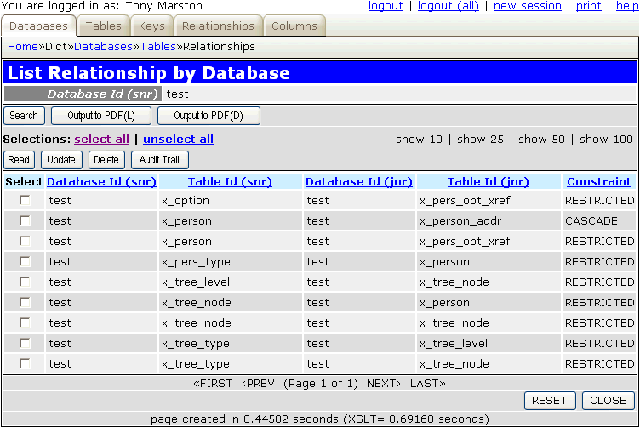The image size is (640, 428).
Task: Navigate to Home in the breadcrumb
Action: 22,47
